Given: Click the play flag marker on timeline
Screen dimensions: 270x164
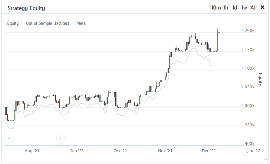Looking at the screenshot, I should coord(9,139).
